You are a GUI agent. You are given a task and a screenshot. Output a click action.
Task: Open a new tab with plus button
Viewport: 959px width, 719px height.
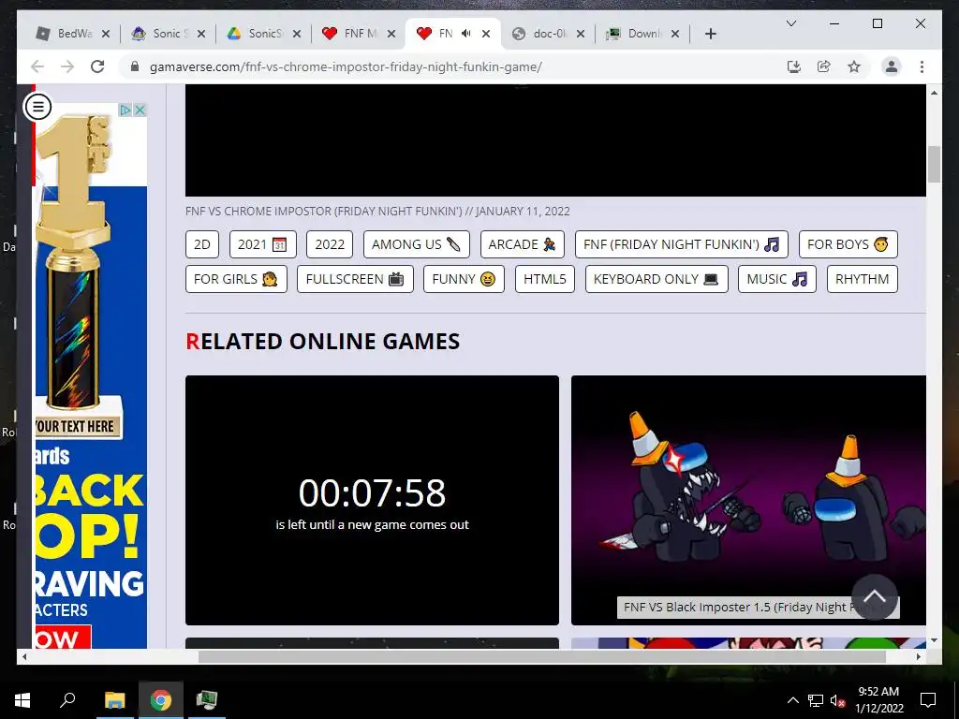[x=710, y=34]
